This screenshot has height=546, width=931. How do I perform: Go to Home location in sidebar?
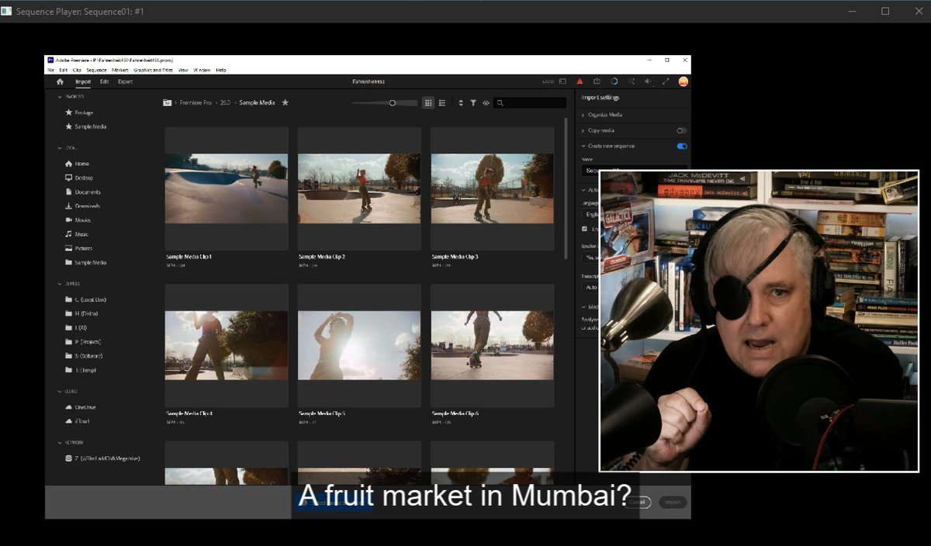77,164
